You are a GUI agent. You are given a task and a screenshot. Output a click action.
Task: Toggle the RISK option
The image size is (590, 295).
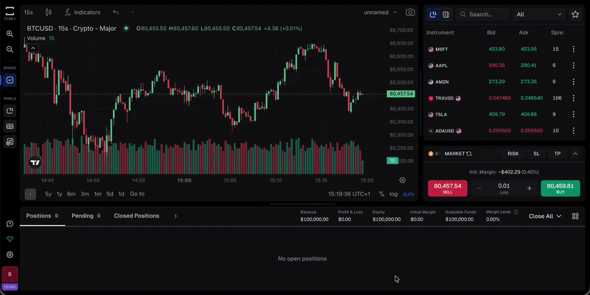(513, 154)
